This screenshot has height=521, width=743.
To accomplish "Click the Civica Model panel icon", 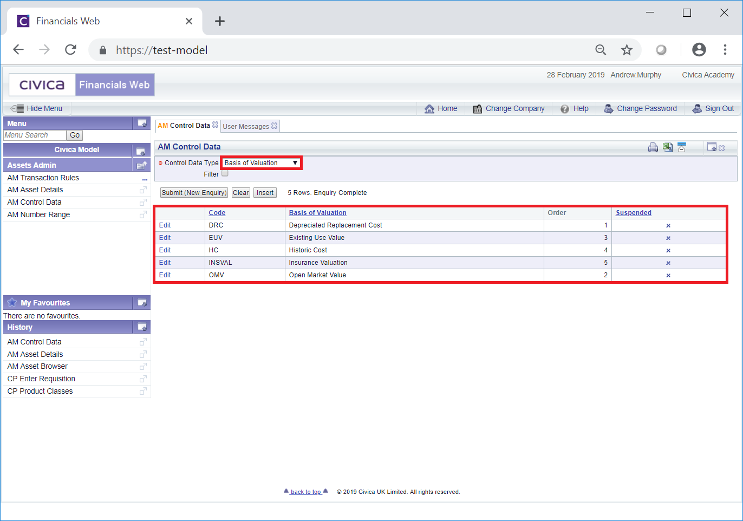I will pyautogui.click(x=140, y=151).
